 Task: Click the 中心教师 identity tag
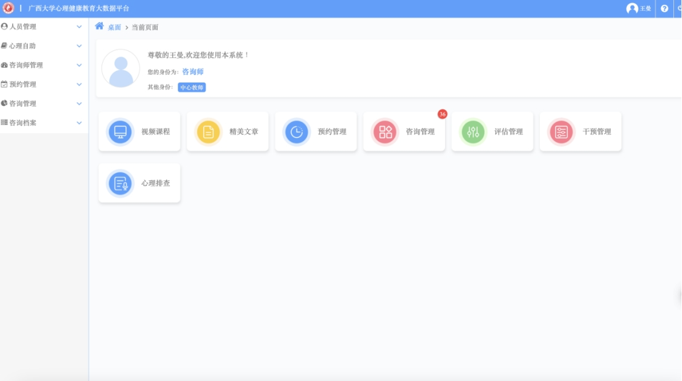coord(191,87)
